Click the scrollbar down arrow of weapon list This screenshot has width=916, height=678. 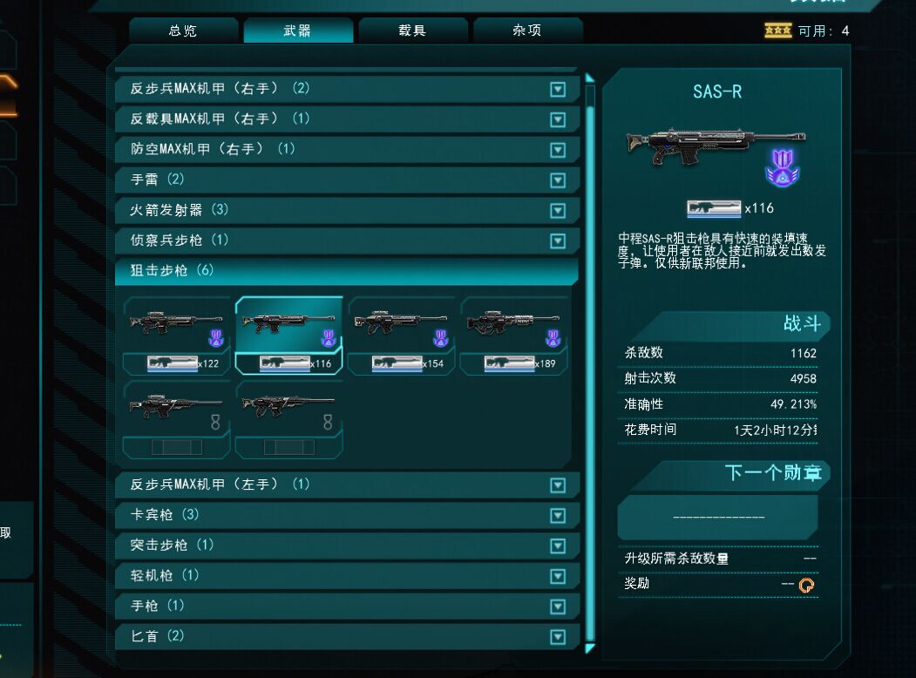[x=590, y=647]
